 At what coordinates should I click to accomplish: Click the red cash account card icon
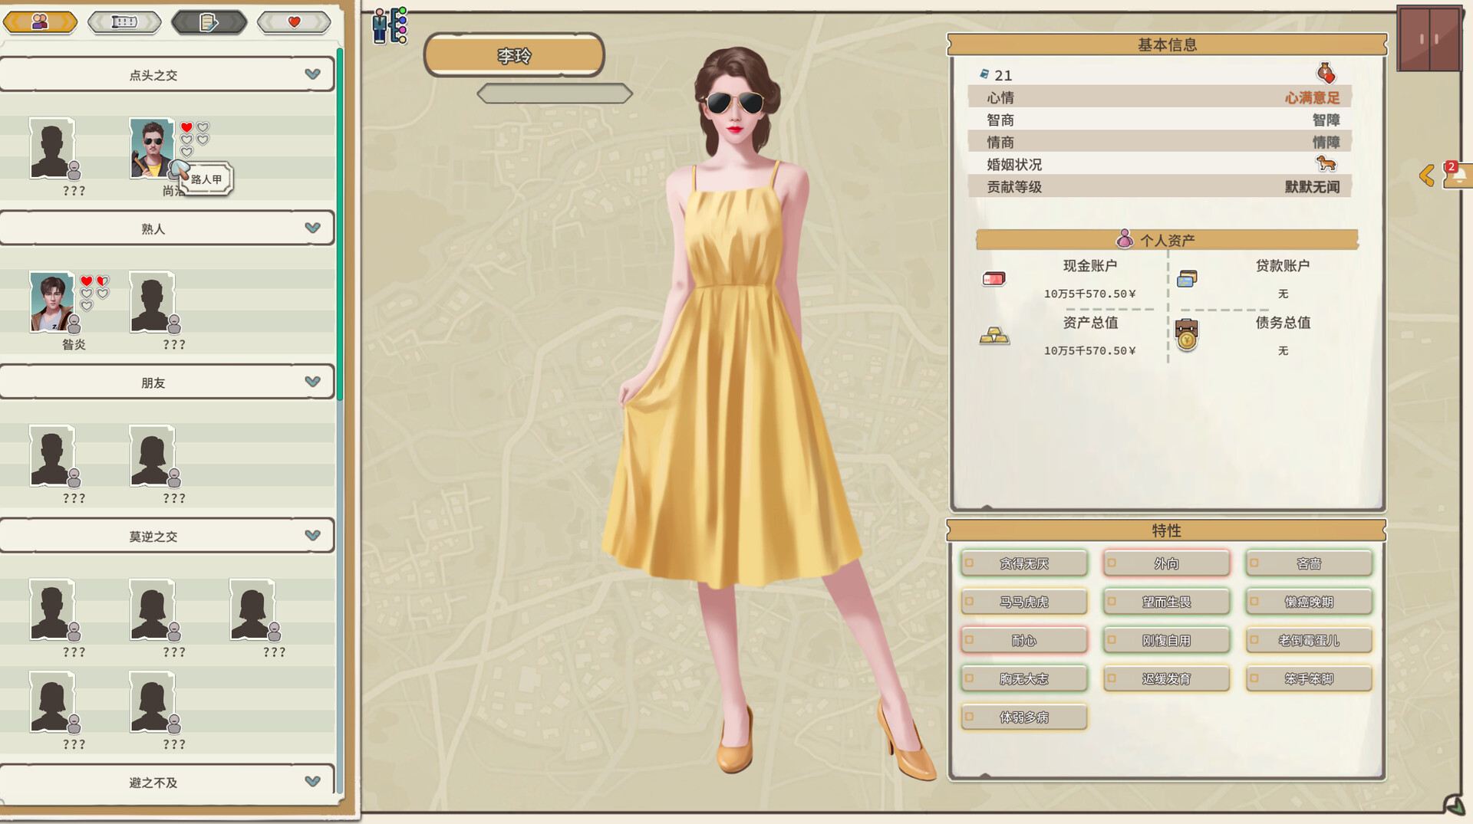tap(994, 279)
